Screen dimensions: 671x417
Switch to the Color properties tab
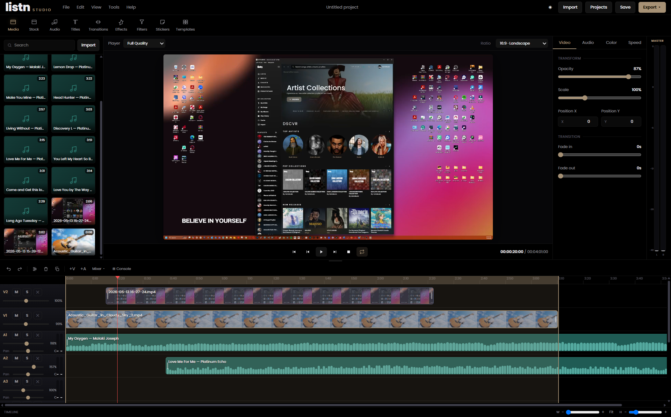click(611, 43)
